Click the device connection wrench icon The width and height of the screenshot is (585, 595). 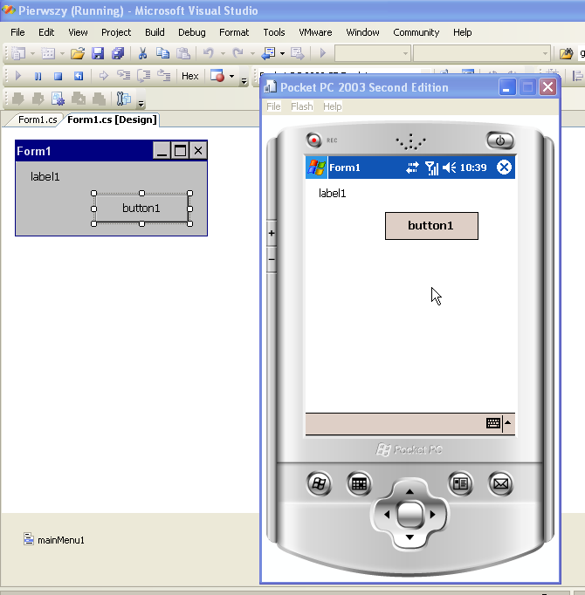pos(123,99)
